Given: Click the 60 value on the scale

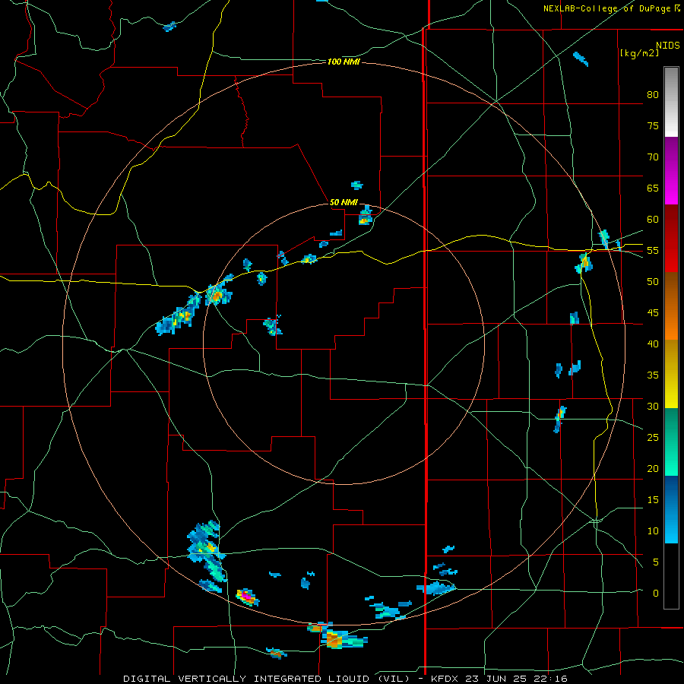Looking at the screenshot, I should (653, 220).
